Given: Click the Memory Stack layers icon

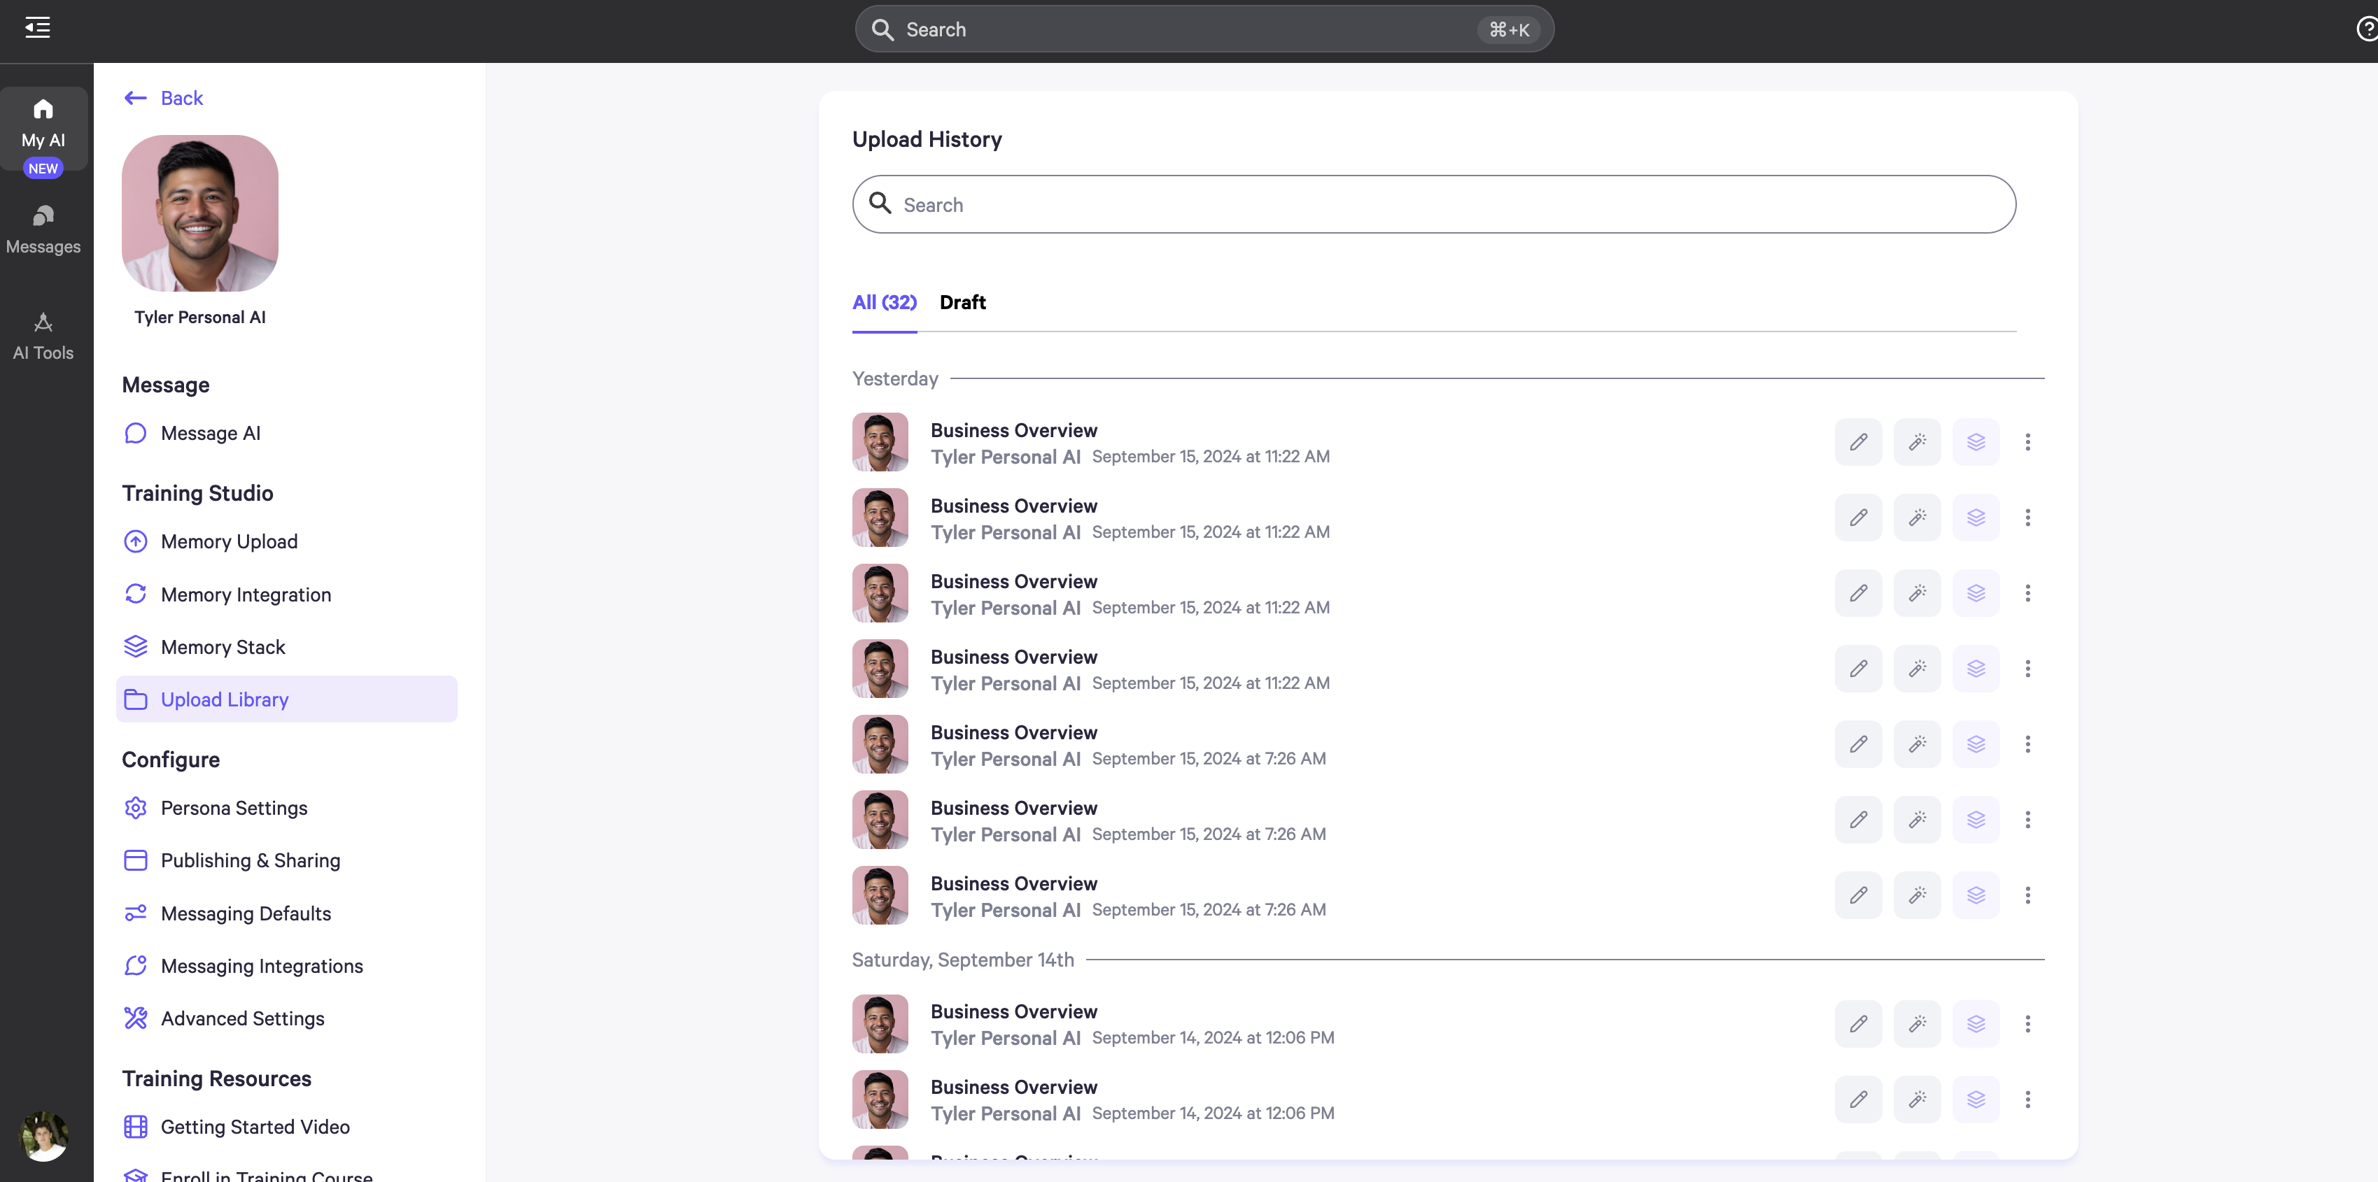Looking at the screenshot, I should pos(135,646).
